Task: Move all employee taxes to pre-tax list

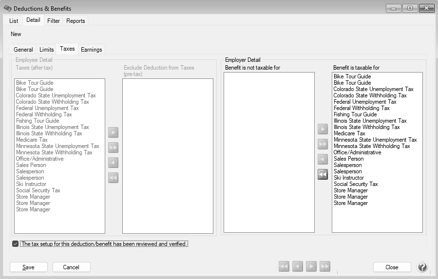Action: coord(113,148)
